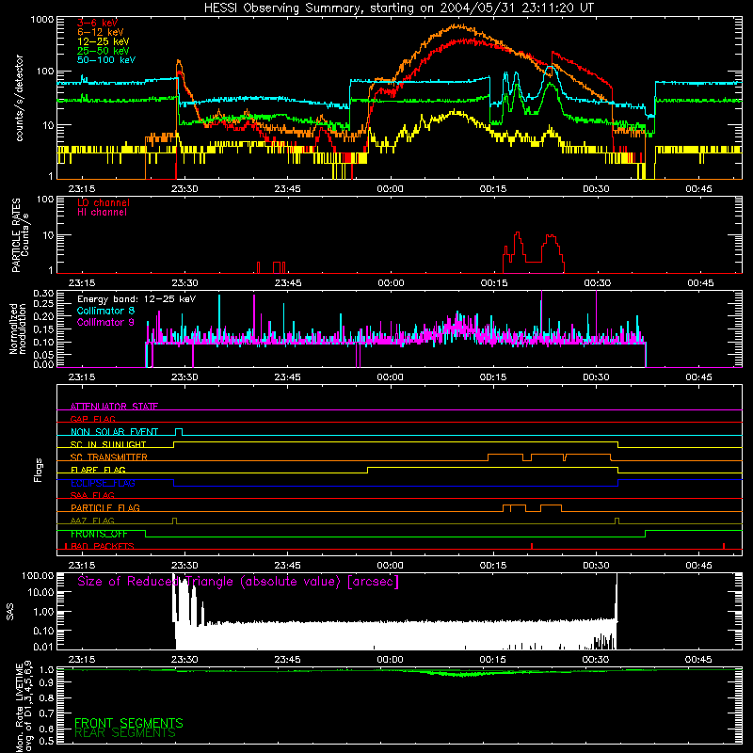
Task: Click the 00:45 tick under SAS plot
Action: click(x=698, y=660)
